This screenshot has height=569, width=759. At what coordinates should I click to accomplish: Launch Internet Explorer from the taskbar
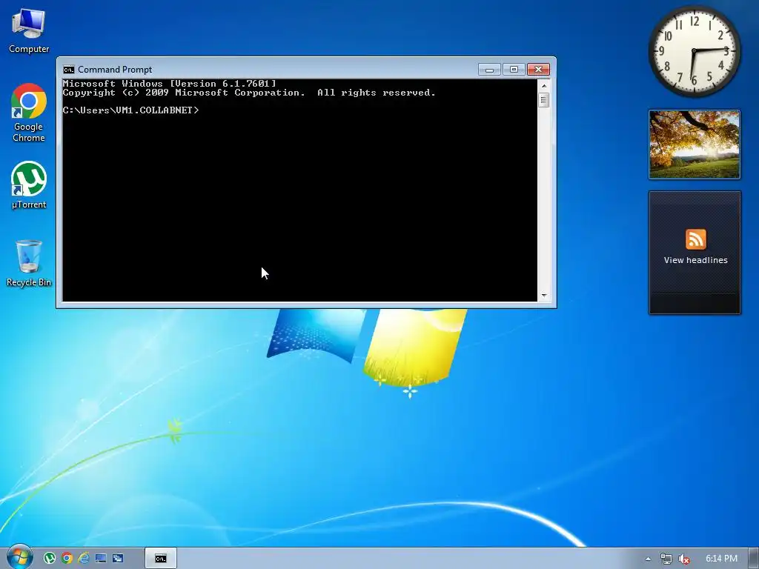click(84, 559)
